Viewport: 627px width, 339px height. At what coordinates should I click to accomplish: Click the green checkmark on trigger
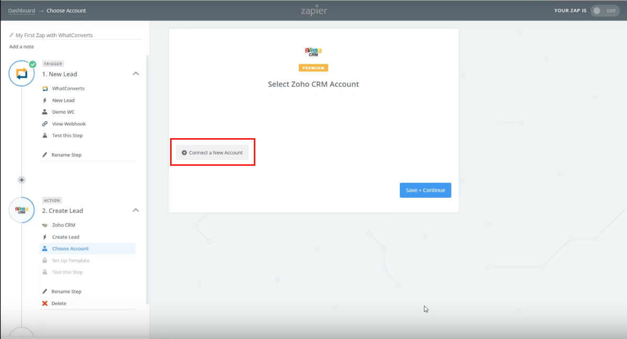tap(33, 64)
